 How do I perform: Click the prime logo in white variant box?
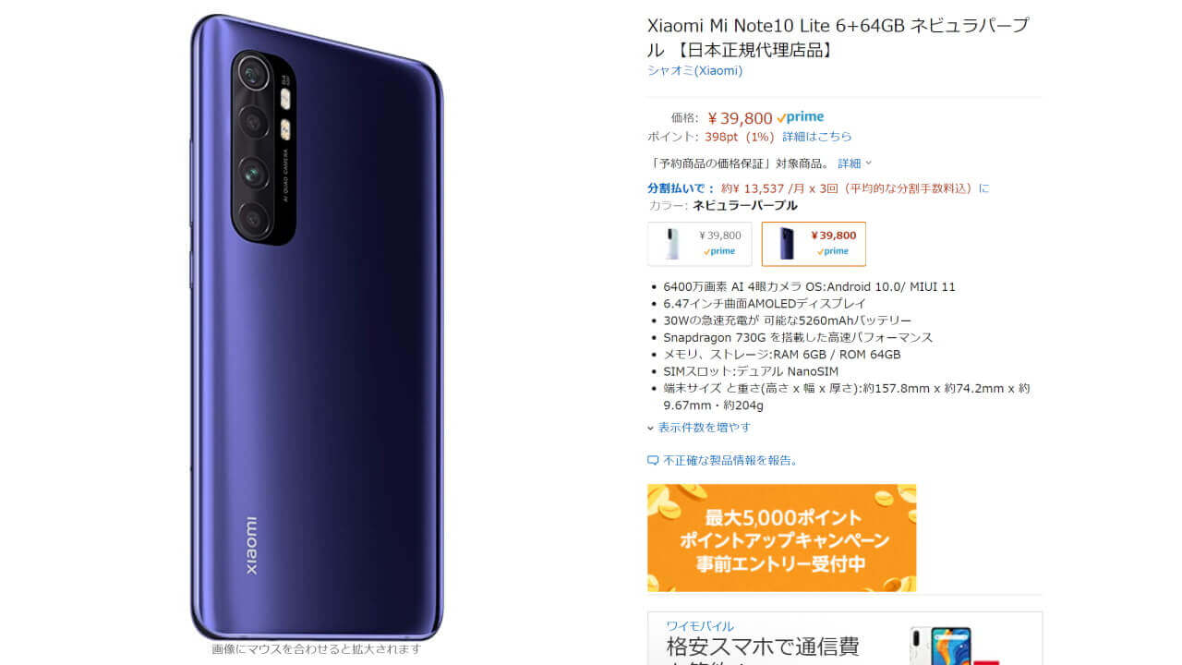719,251
